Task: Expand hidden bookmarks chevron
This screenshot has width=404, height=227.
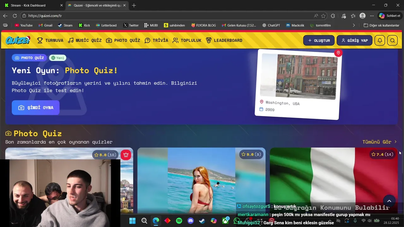Action: point(354,25)
